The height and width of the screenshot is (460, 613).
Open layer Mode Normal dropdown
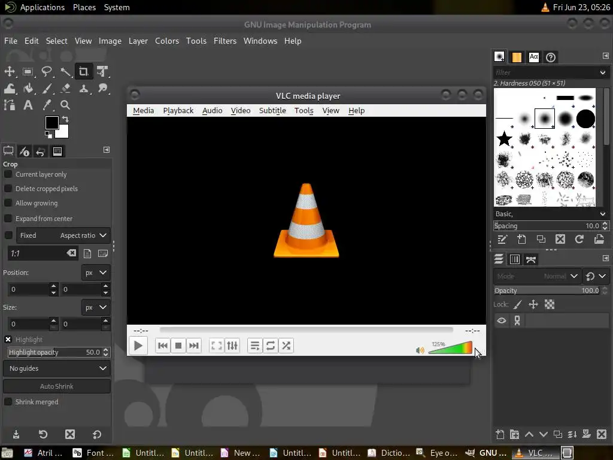[x=536, y=276]
